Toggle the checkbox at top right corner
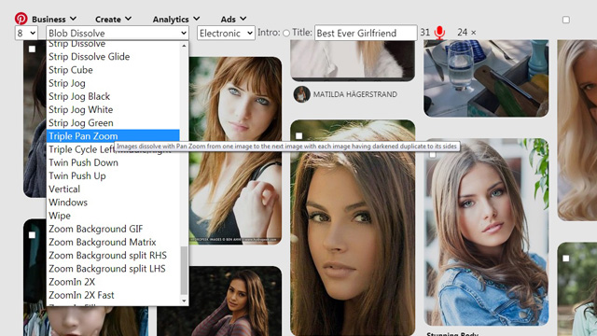Image resolution: width=597 pixels, height=336 pixels. click(x=566, y=20)
